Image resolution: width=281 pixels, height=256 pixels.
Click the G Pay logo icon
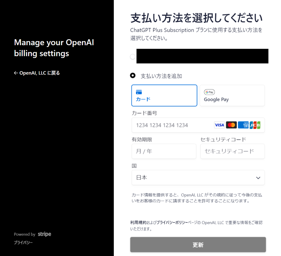(209, 92)
